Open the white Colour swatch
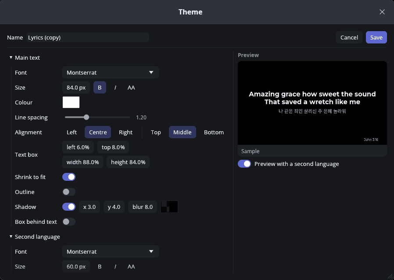 pyautogui.click(x=71, y=102)
